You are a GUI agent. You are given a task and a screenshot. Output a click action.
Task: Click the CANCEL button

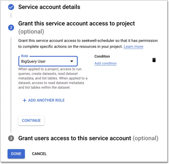click(x=39, y=154)
